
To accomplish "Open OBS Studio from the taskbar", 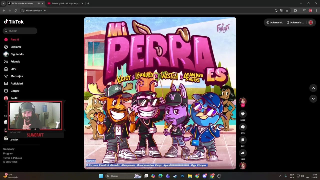I will 219,176.
